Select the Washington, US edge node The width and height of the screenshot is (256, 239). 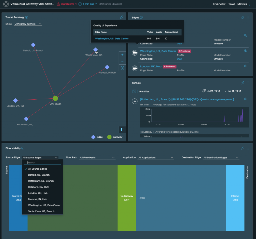(x=95, y=50)
